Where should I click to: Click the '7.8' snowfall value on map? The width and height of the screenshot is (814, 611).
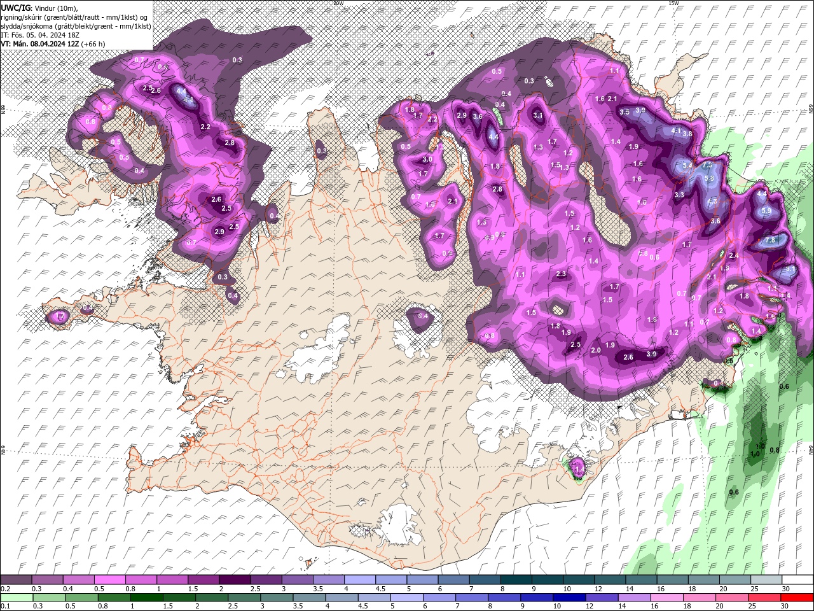[x=770, y=241]
